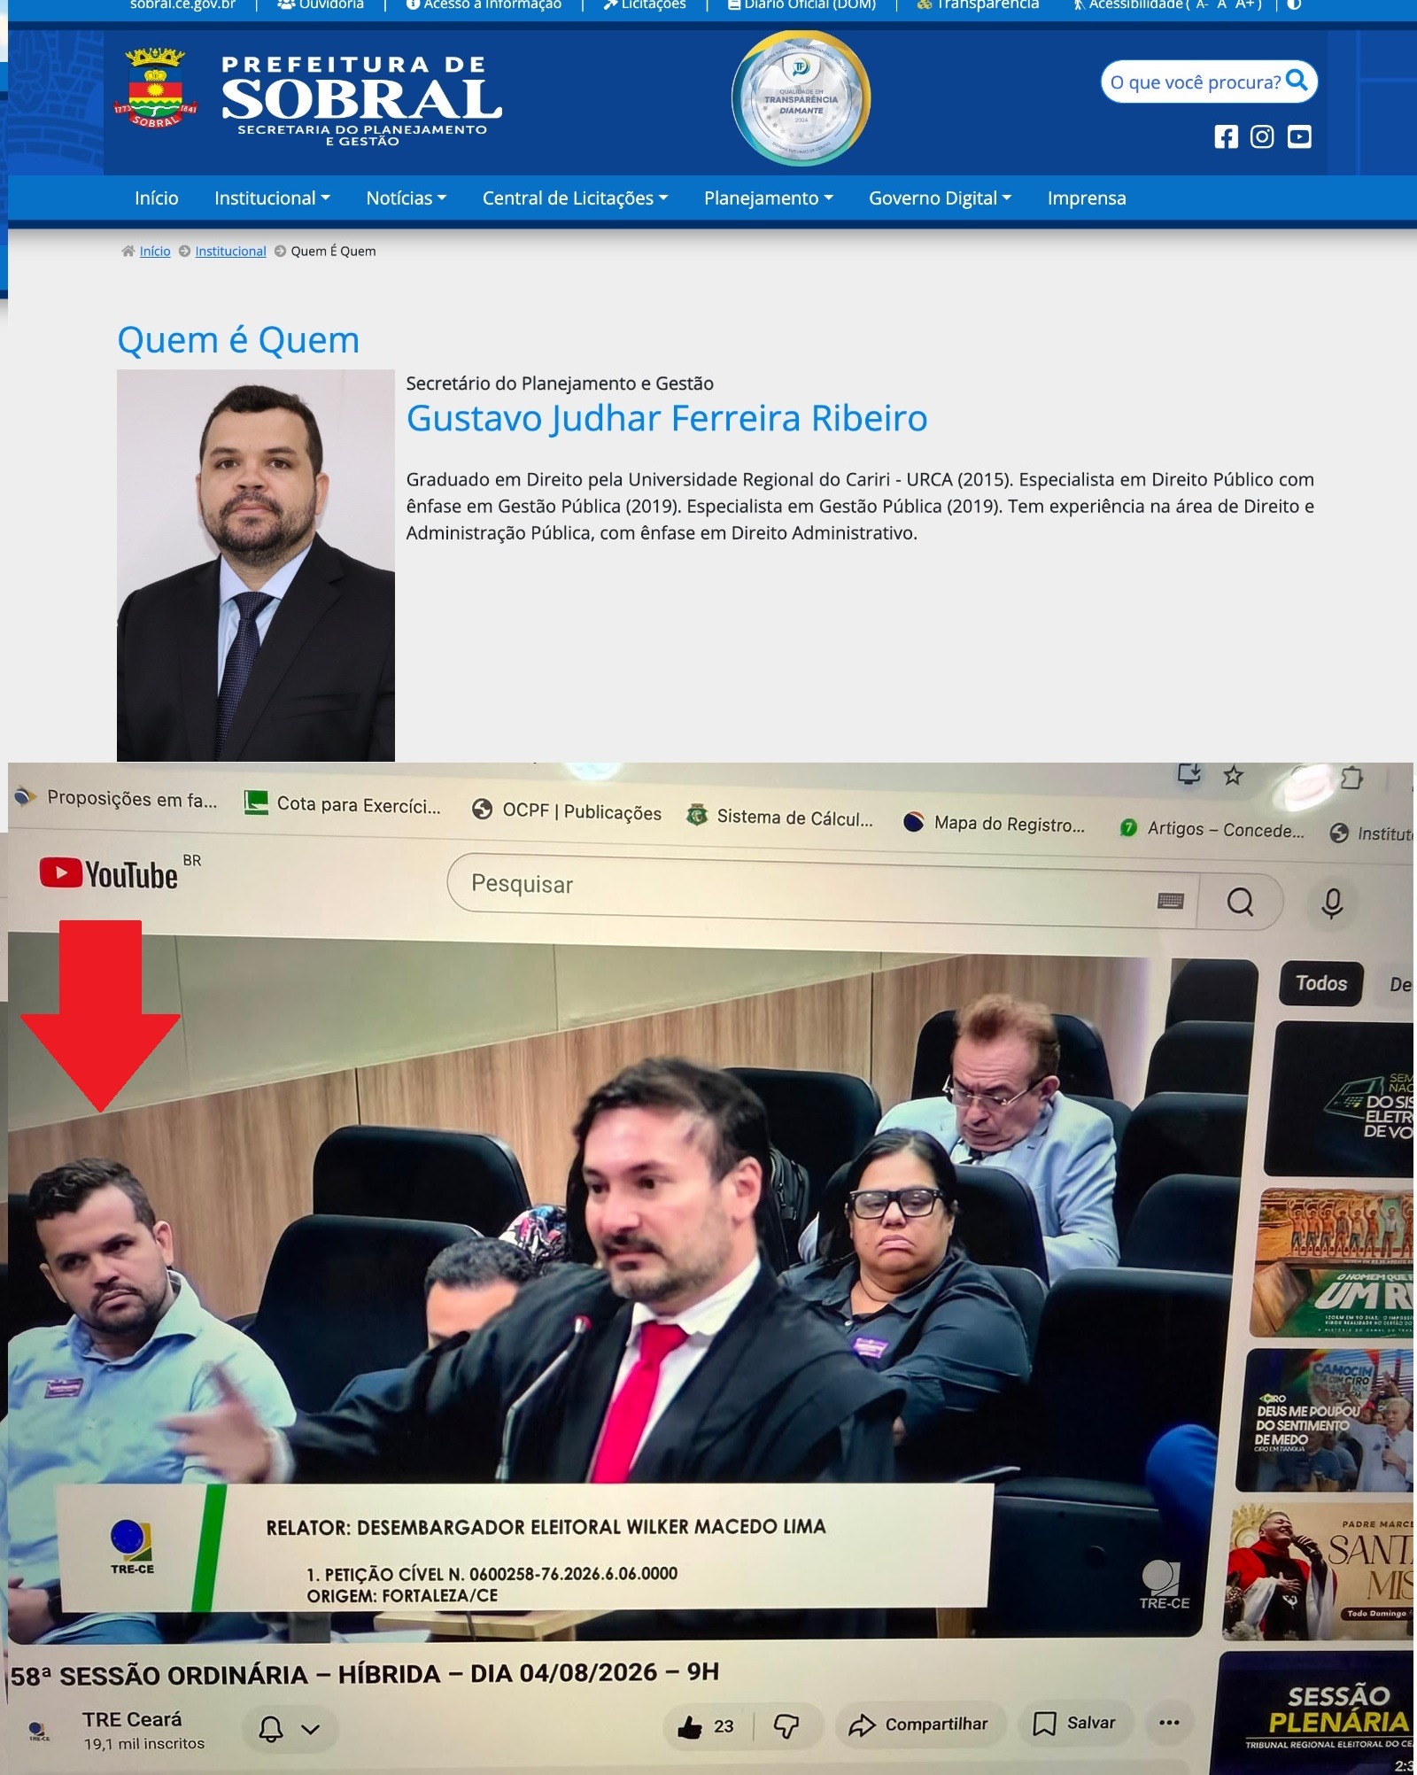Viewport: 1417px width, 1775px height.
Task: Expand the Notícias dropdown menu
Action: [407, 198]
